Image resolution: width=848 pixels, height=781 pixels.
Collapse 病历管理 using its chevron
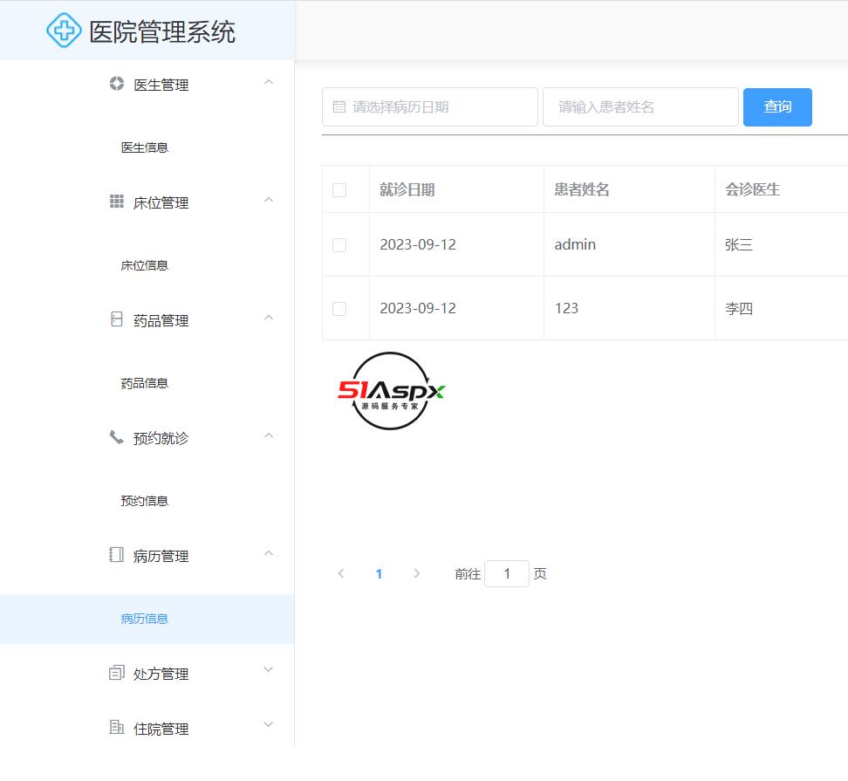[268, 553]
